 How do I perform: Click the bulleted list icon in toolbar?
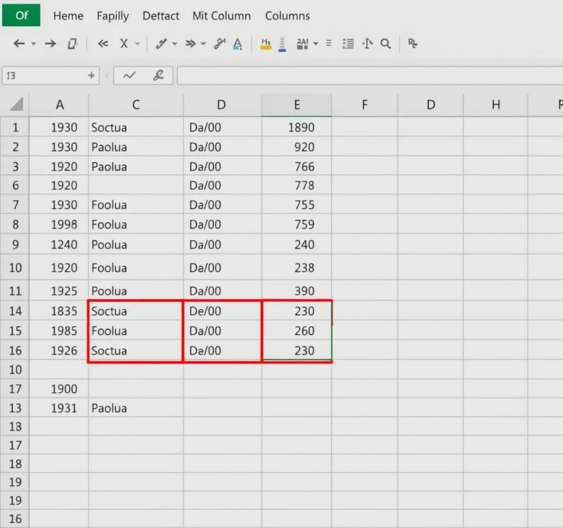click(x=347, y=44)
